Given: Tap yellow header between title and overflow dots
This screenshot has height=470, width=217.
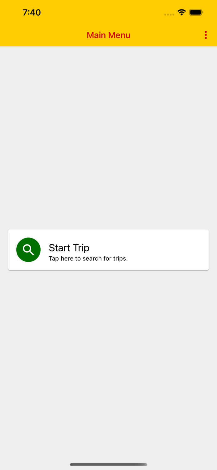Looking at the screenshot, I should [x=167, y=35].
